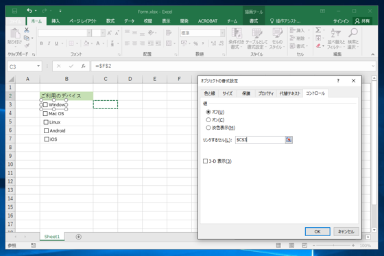Click the Format Painter brush icon
This screenshot has height=256, width=384.
tap(27, 45)
